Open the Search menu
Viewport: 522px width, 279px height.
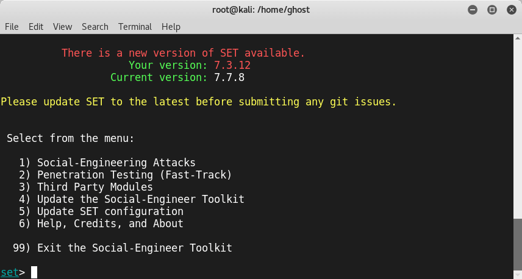coord(95,27)
